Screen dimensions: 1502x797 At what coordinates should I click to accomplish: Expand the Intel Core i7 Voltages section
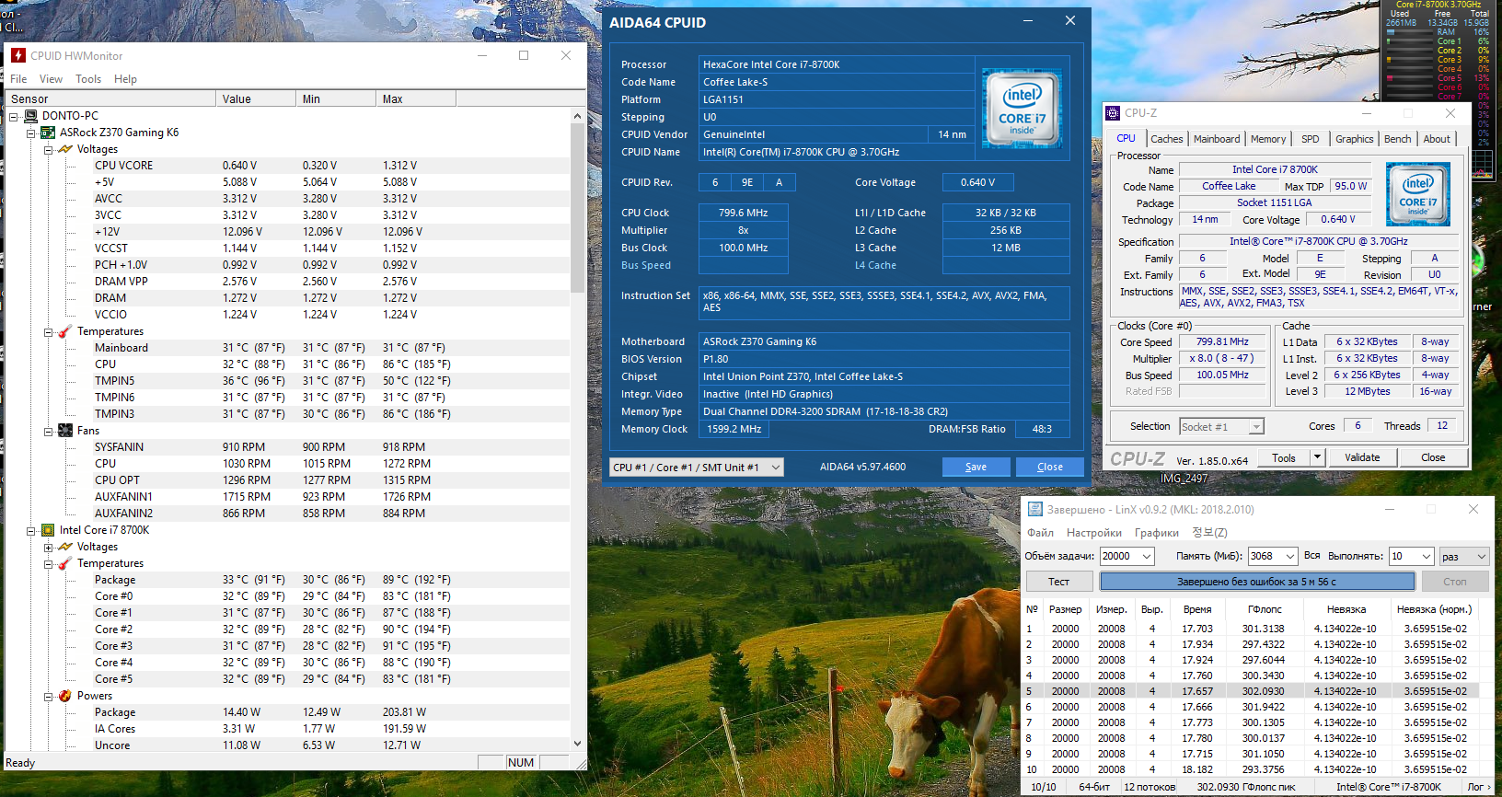coord(49,548)
